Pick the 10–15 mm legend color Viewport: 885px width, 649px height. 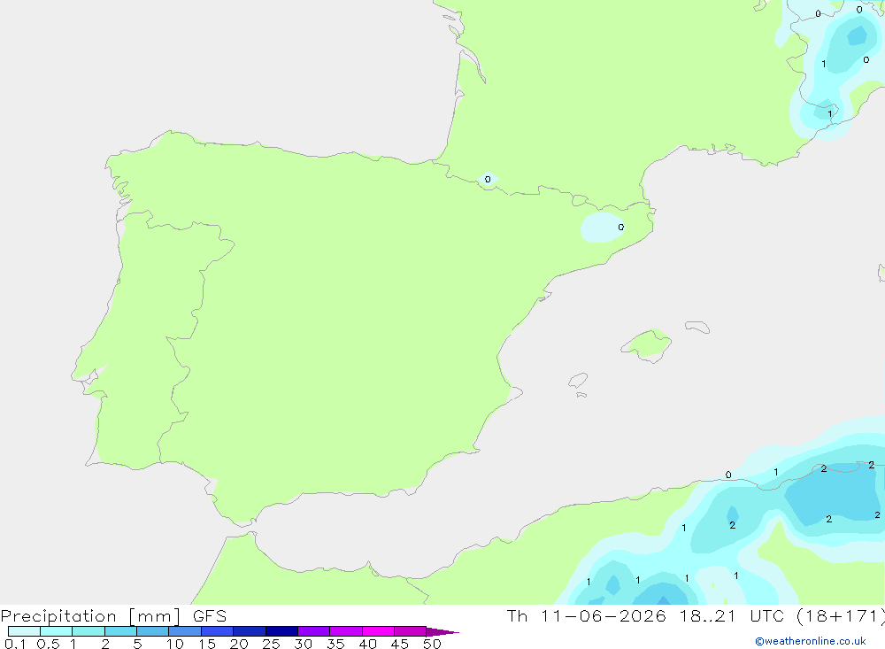(185, 631)
